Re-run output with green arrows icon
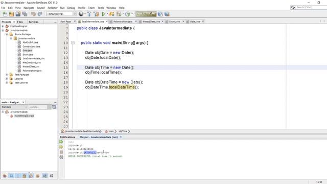Screen dimensions: 327x184 pos(61,142)
